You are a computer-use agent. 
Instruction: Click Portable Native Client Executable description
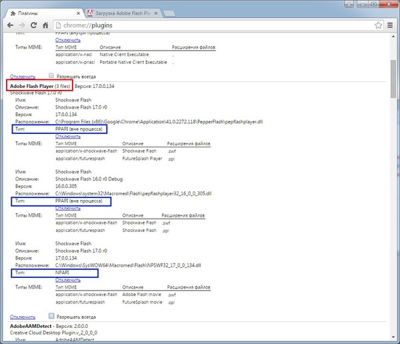pyautogui.click(x=133, y=62)
